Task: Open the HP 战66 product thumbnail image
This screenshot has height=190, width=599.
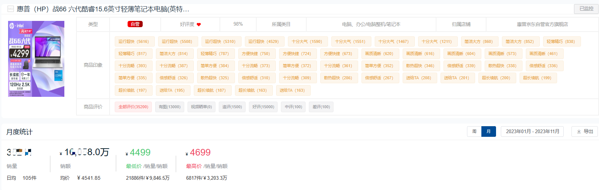Action: coord(36,59)
